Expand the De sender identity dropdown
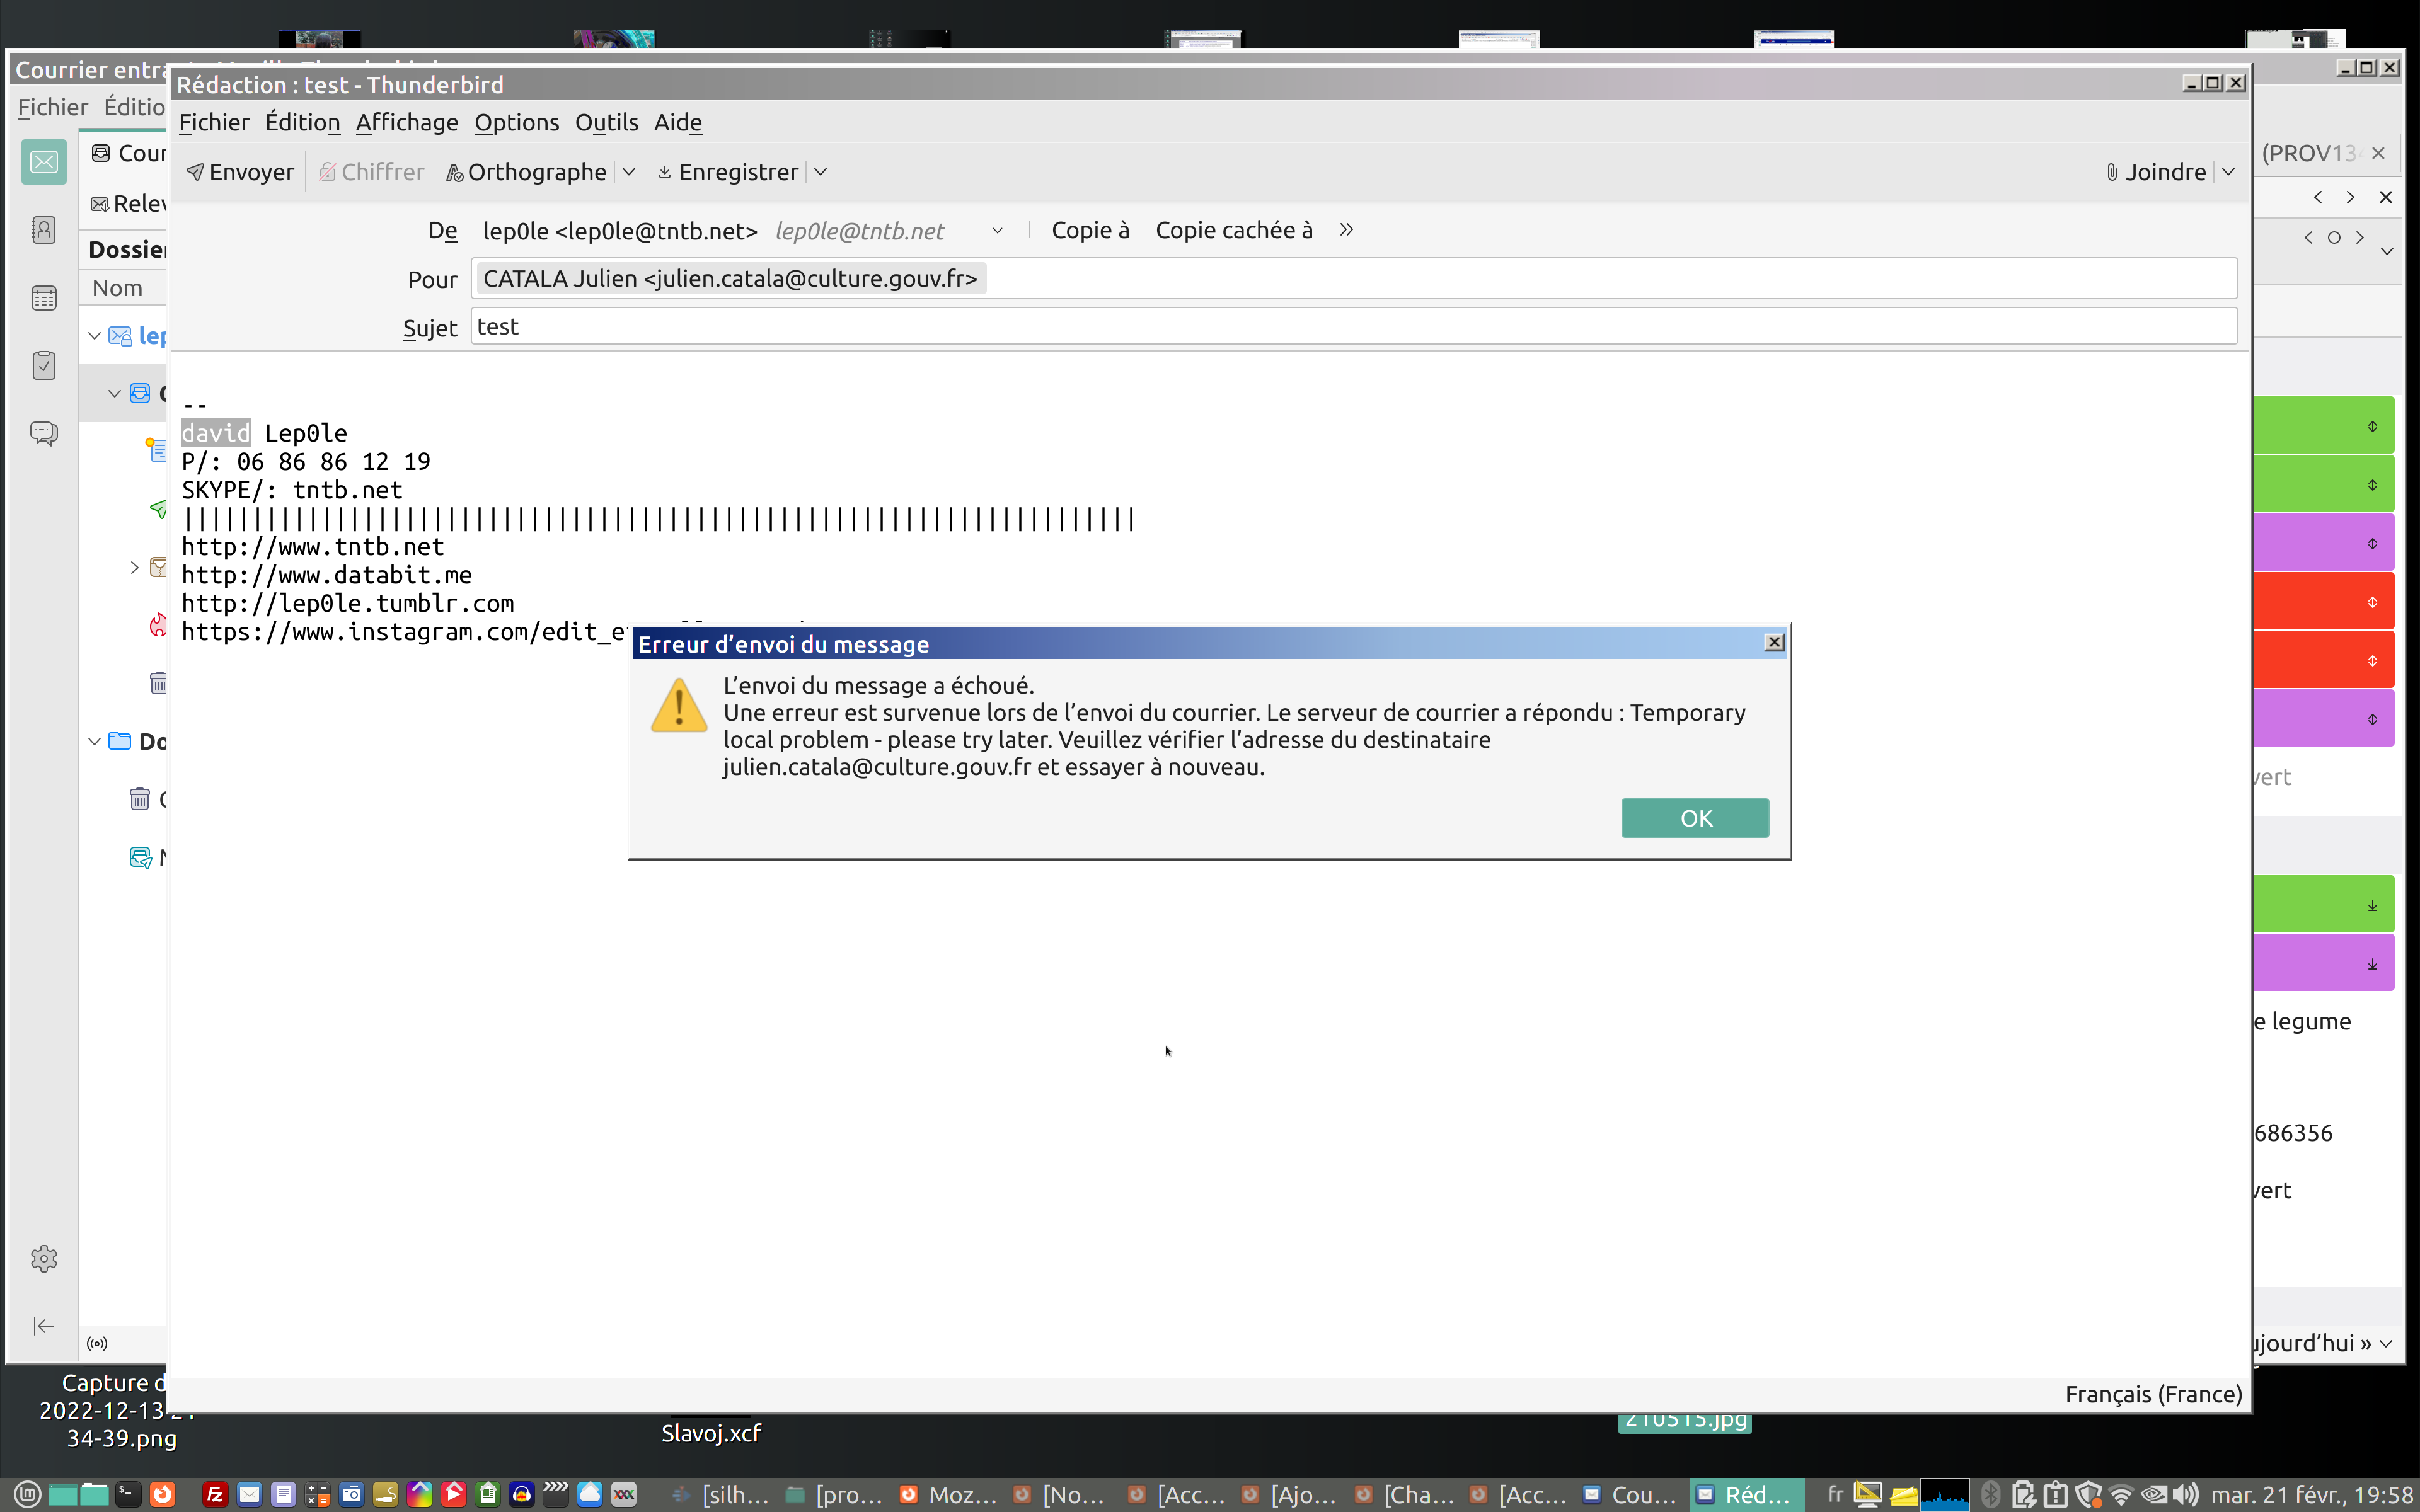This screenshot has height=1512, width=2420. (997, 231)
